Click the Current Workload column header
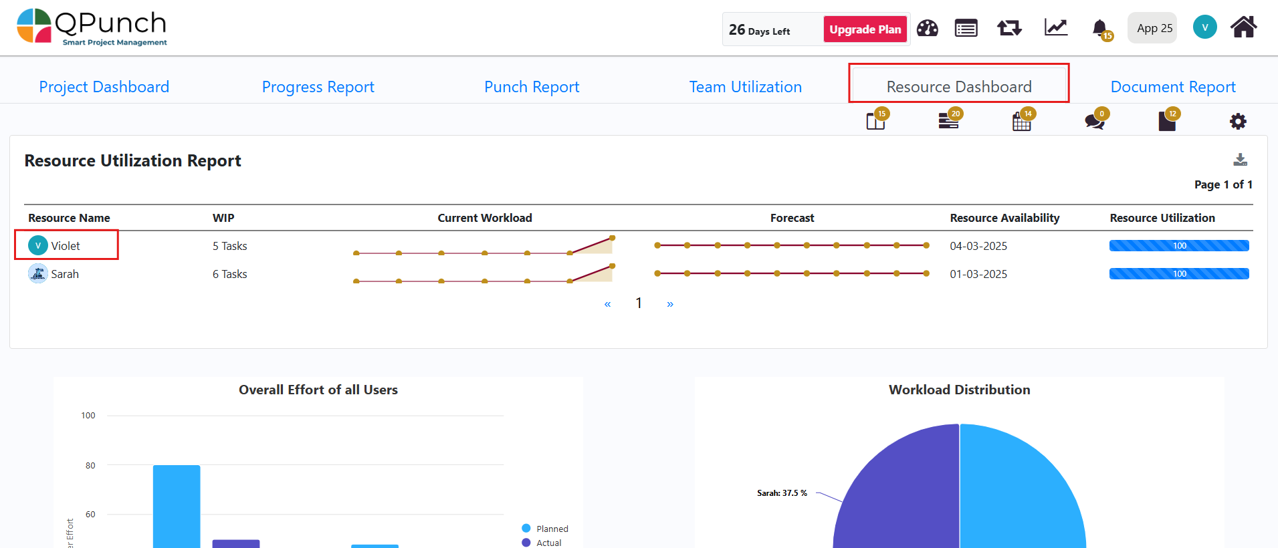Viewport: 1278px width, 548px height. pyautogui.click(x=485, y=218)
